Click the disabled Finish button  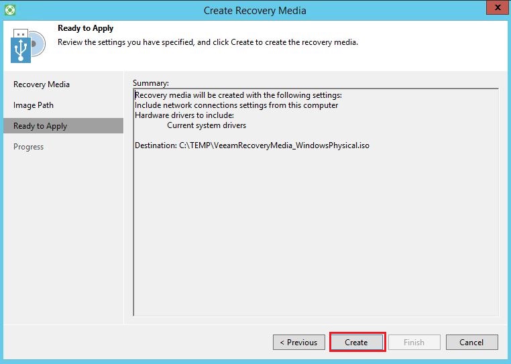414,342
